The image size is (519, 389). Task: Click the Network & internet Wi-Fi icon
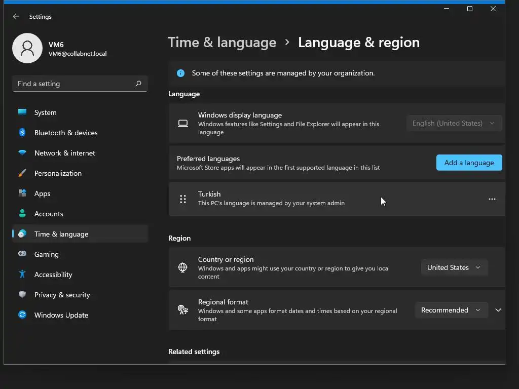click(x=22, y=153)
